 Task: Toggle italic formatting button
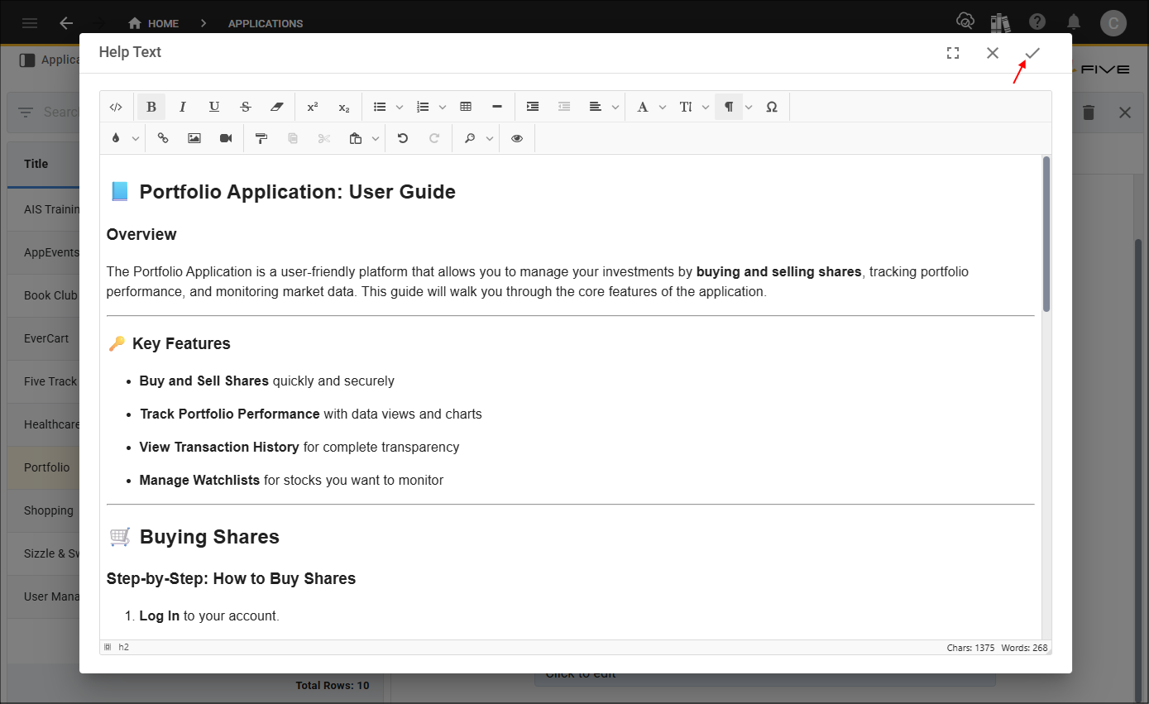[x=183, y=107]
